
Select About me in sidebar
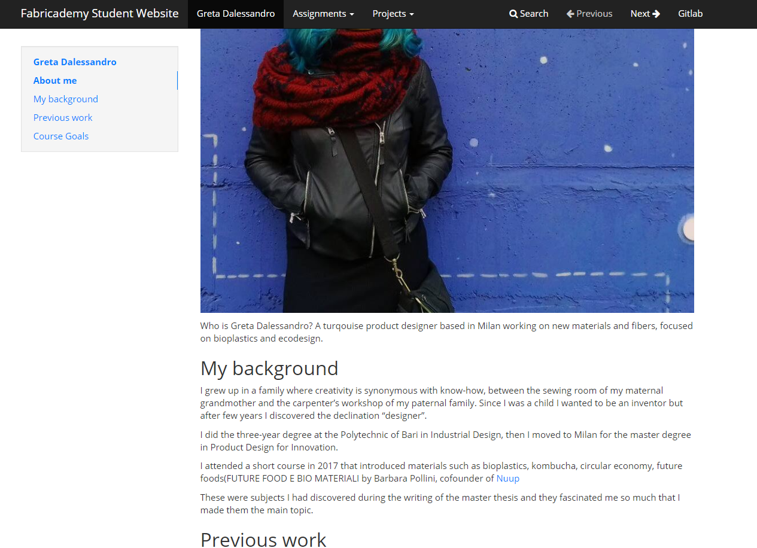pyautogui.click(x=55, y=80)
